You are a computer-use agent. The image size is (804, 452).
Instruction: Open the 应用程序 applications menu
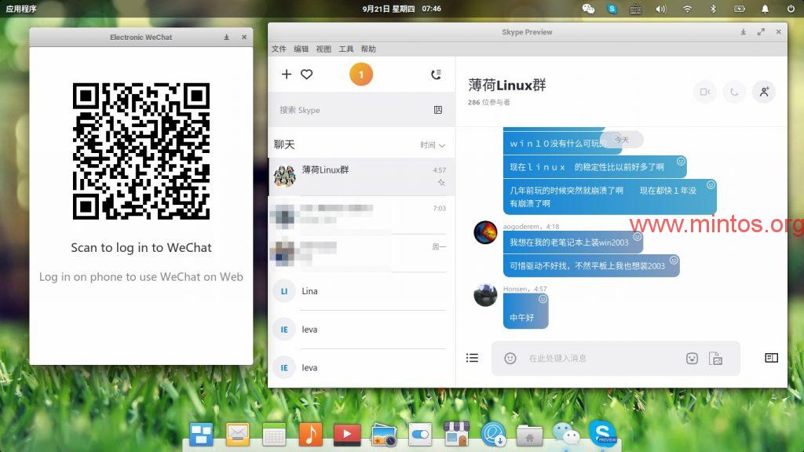21,9
